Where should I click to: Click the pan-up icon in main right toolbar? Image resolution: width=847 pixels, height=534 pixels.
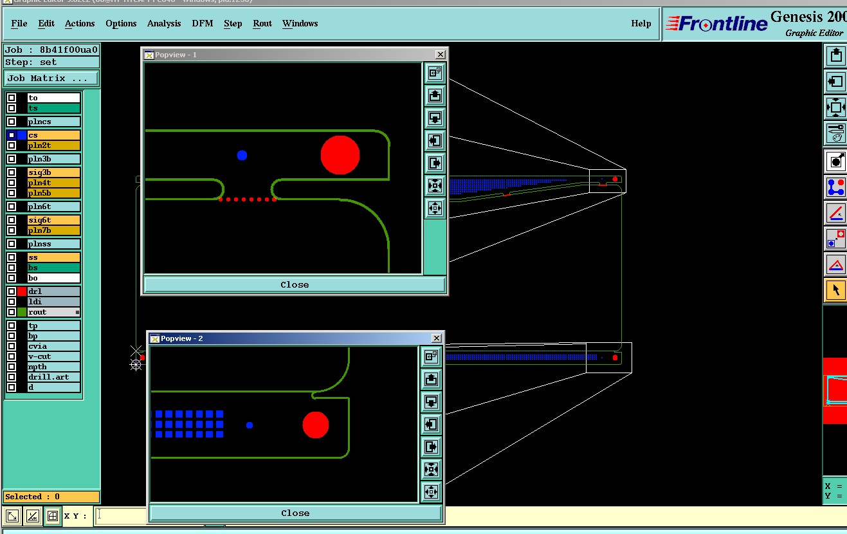[x=835, y=55]
